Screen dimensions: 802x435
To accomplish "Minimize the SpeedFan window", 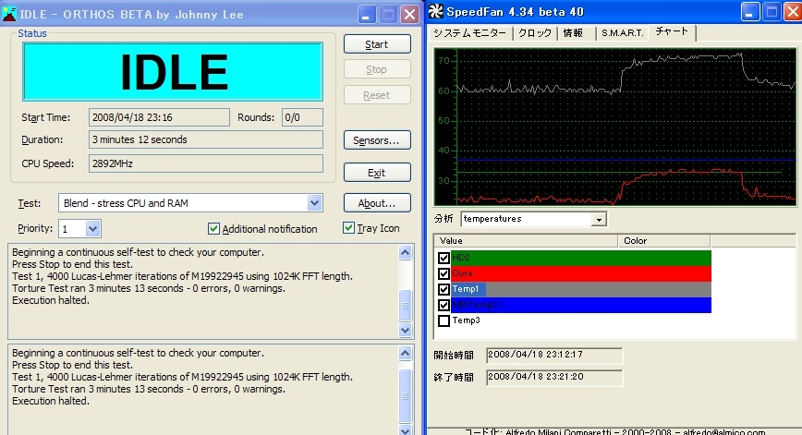I will tap(750, 12).
